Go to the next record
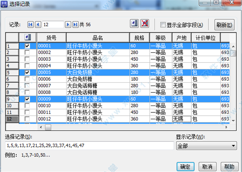Screen dimensions: 242x172 pyautogui.click(x=68, y=25)
